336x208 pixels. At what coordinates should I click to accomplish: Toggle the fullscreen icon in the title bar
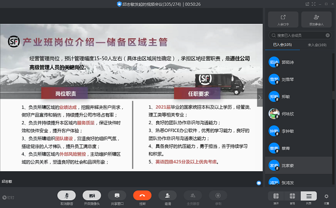point(313,4)
